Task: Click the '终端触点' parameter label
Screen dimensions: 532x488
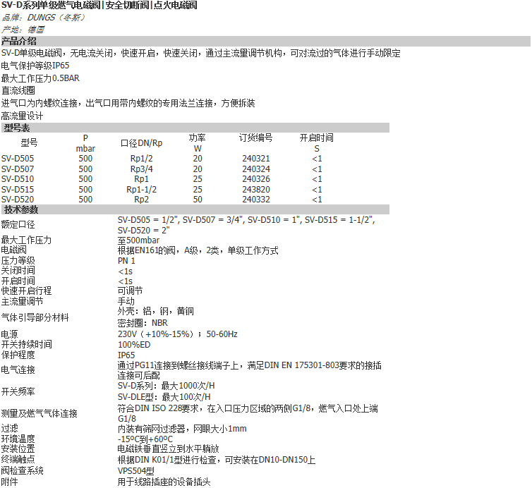Action: (x=18, y=460)
